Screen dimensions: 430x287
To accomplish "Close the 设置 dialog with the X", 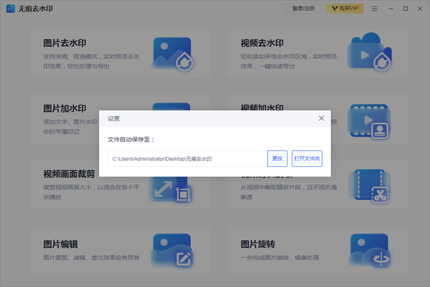I will click(321, 118).
